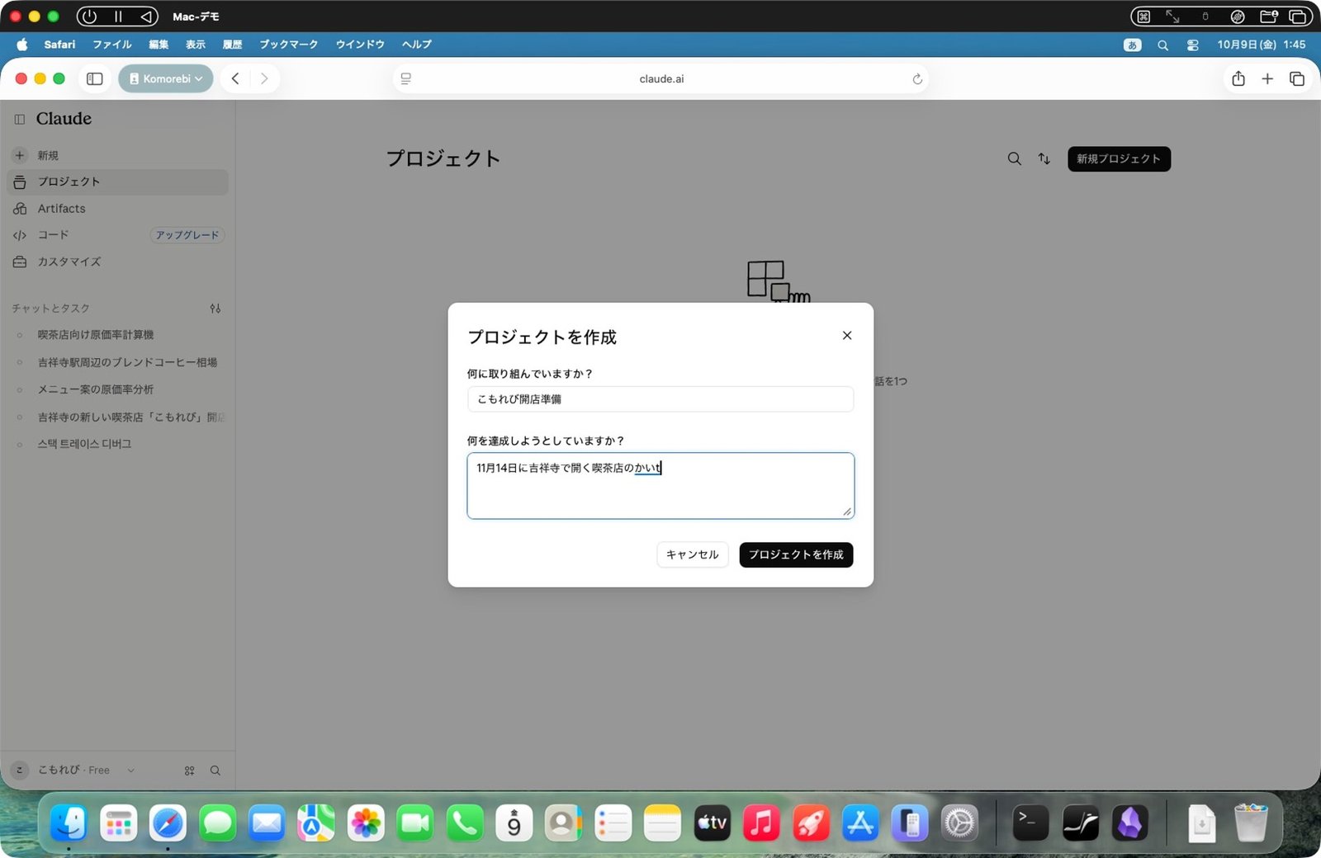
Task: Open the Komorebi profile dropdown in Safari
Action: (166, 78)
